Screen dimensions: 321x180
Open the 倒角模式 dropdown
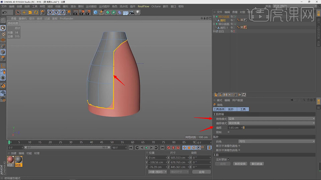click(x=271, y=119)
